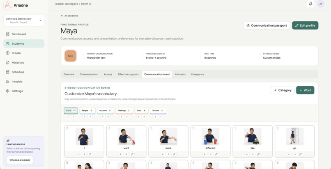Open the Communication passport

pos(267,25)
